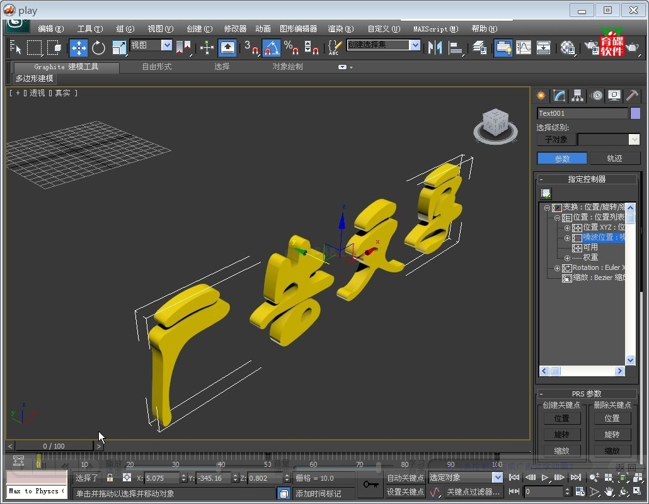Click the 子对象 sub-object button
Screen dimensions: 649x504
pyautogui.click(x=556, y=140)
